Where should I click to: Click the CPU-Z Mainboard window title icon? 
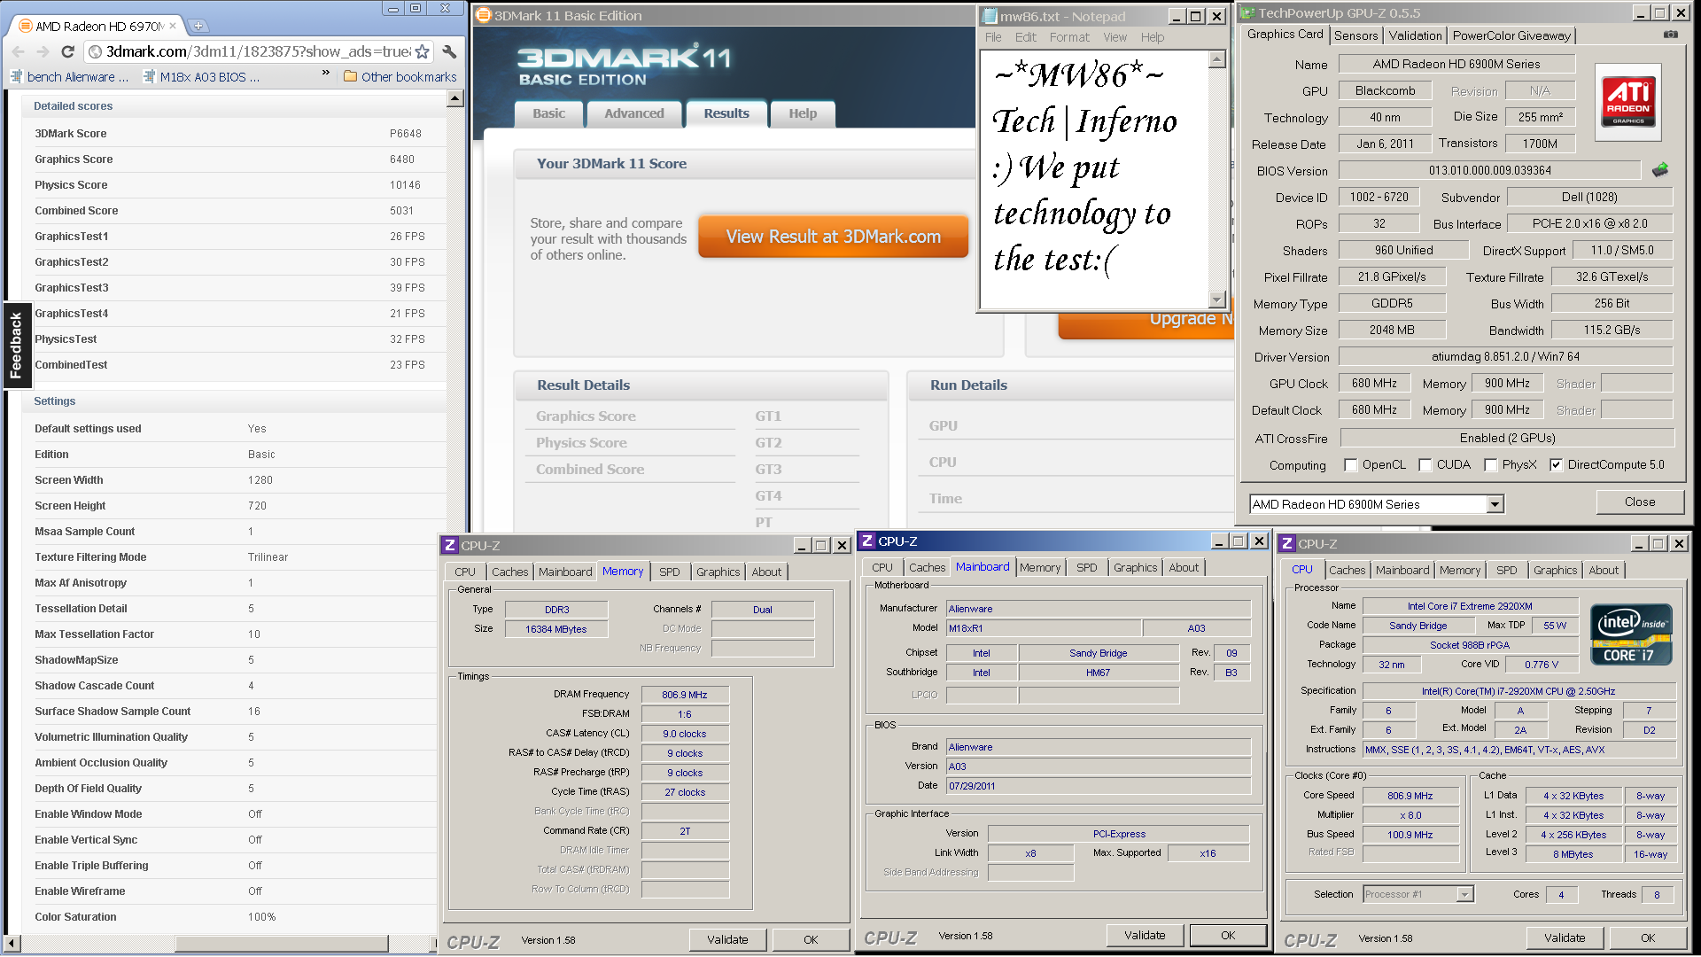pos(868,541)
